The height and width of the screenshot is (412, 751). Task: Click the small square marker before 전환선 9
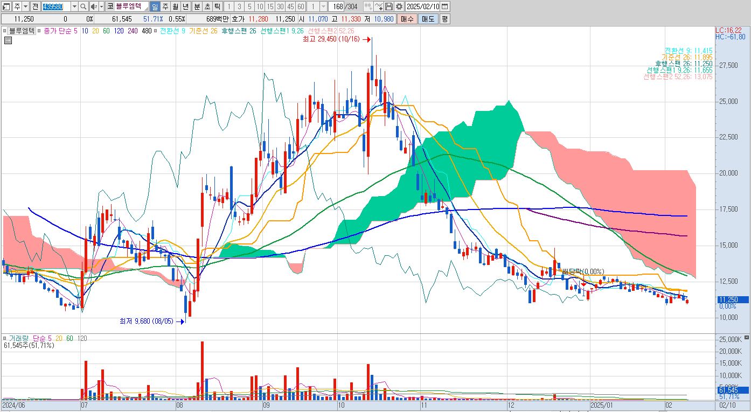tap(156, 31)
